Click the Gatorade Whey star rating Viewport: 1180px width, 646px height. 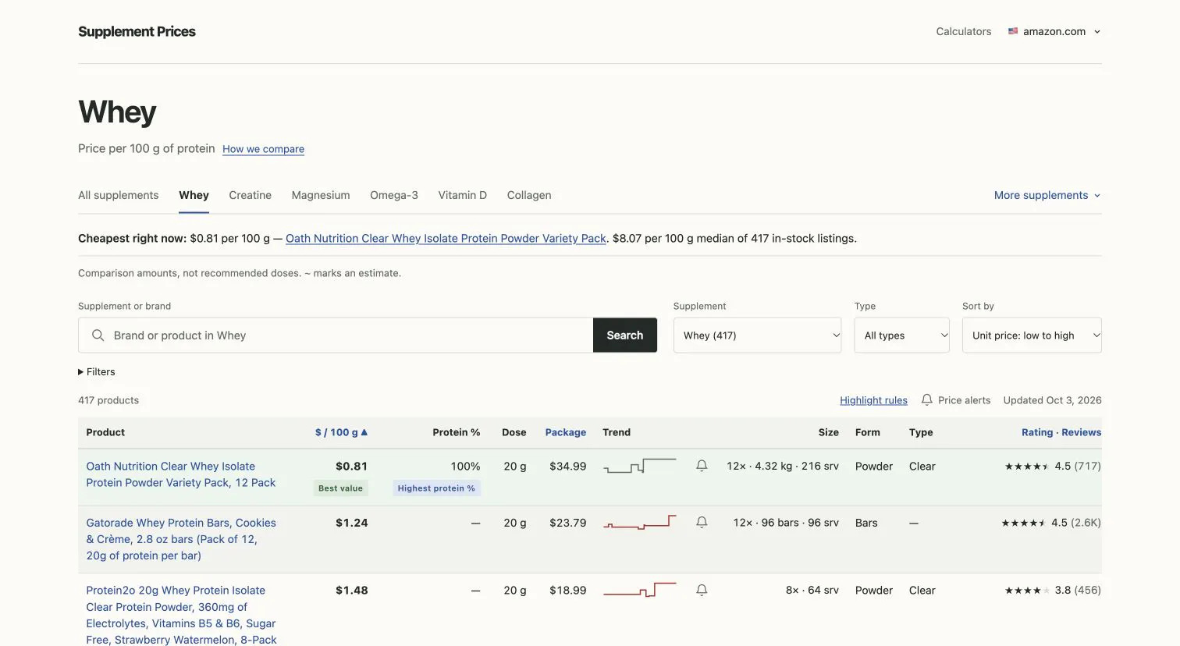[1024, 524]
